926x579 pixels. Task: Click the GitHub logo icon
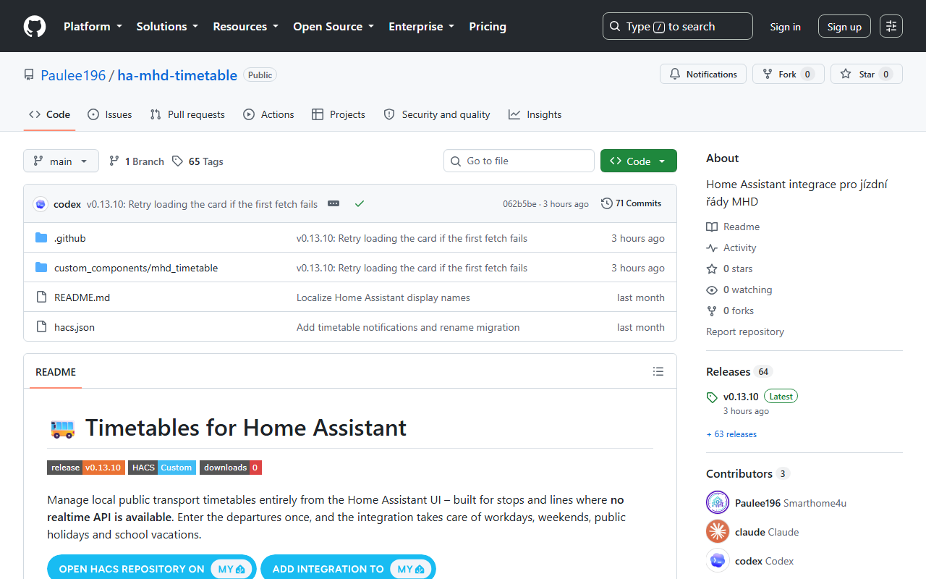pyautogui.click(x=35, y=27)
